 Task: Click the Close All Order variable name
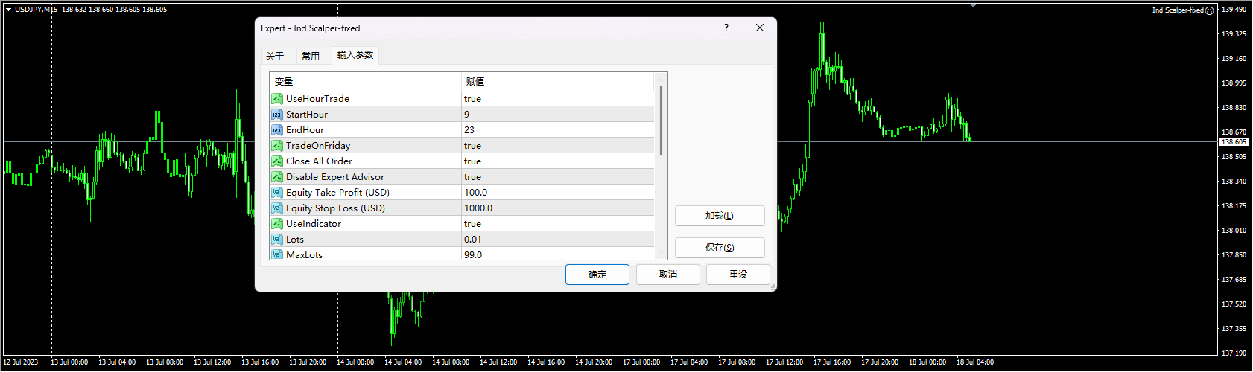[x=319, y=161]
